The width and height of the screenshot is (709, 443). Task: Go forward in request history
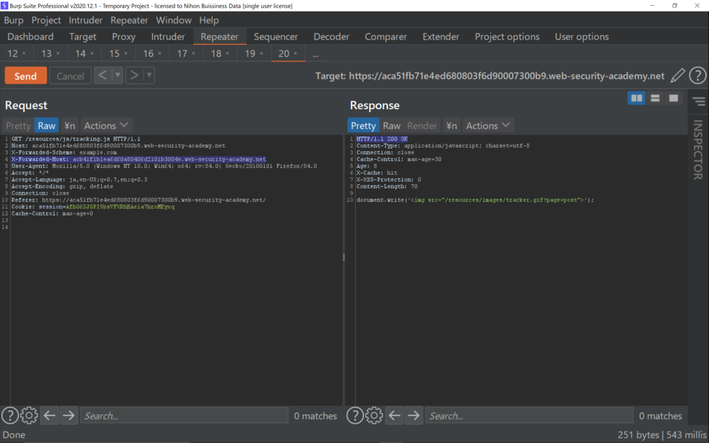pyautogui.click(x=134, y=76)
